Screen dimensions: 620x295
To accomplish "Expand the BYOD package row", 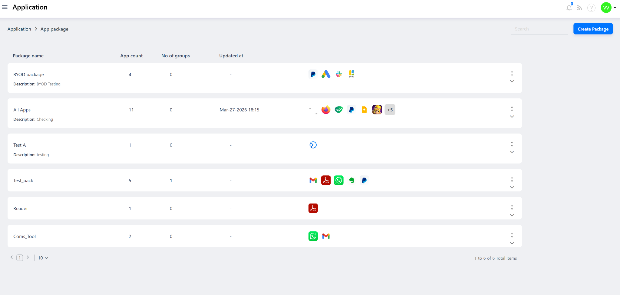I will pyautogui.click(x=512, y=81).
